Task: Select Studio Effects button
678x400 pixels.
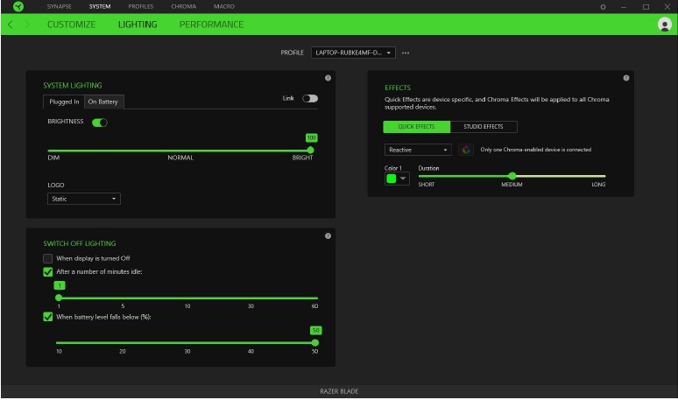Action: pyautogui.click(x=484, y=127)
